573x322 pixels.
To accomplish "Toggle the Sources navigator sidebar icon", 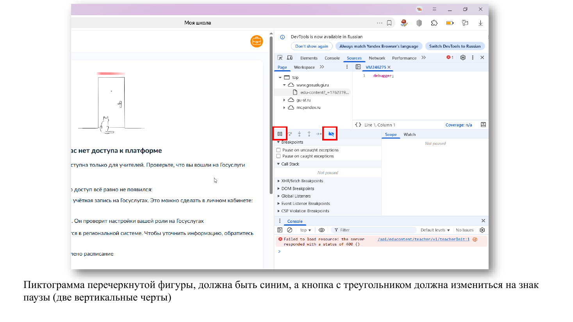I will pyautogui.click(x=358, y=67).
